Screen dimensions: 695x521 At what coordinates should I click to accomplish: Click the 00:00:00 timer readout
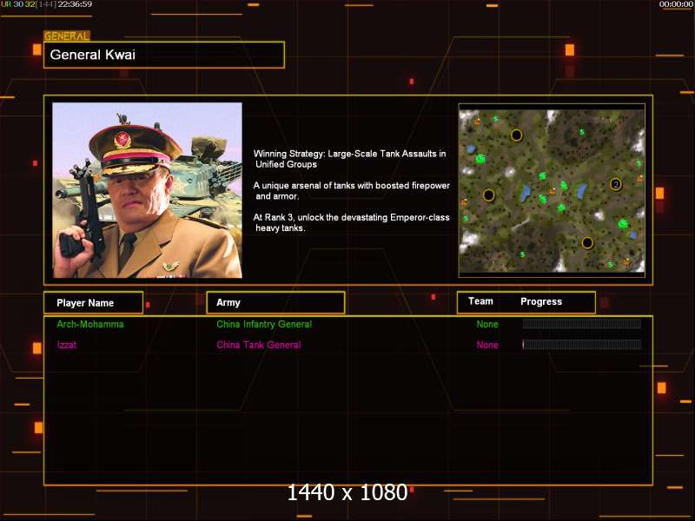click(x=676, y=4)
